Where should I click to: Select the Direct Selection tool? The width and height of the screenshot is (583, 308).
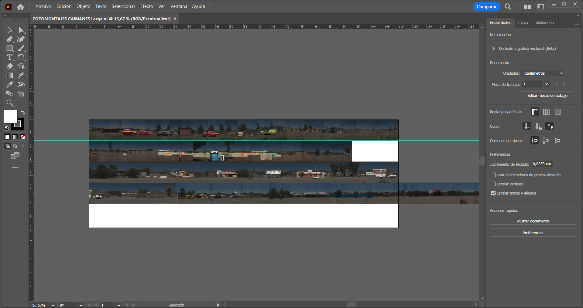(x=21, y=30)
